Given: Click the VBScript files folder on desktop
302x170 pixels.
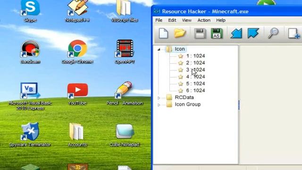Looking at the screenshot, I should coord(125,11).
